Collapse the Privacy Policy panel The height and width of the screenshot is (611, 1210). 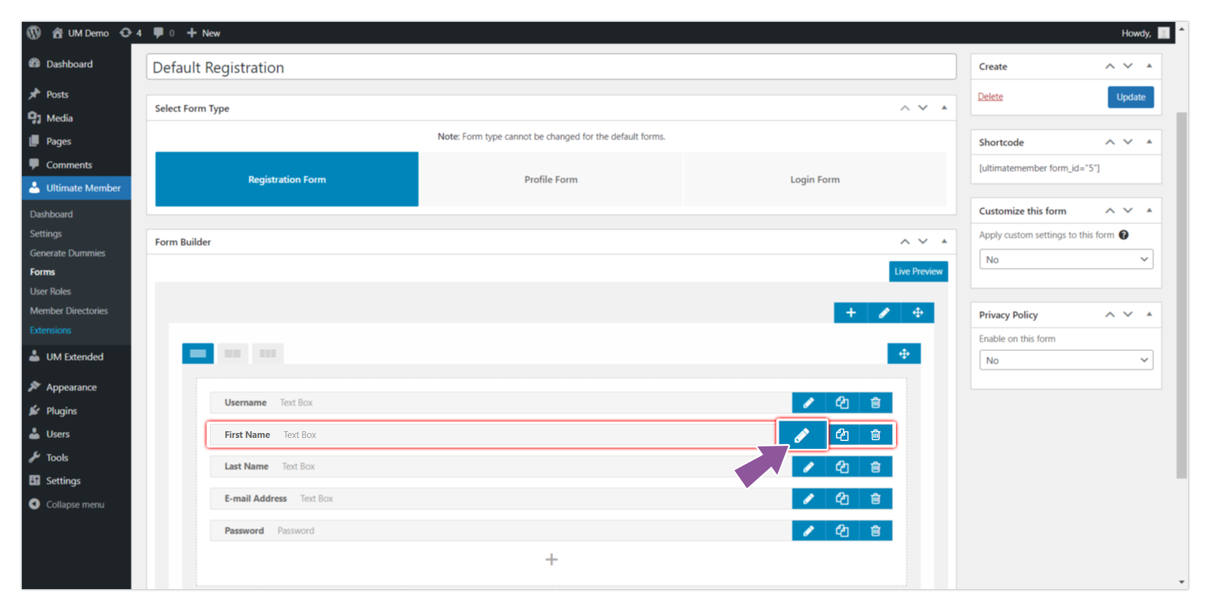(1149, 315)
